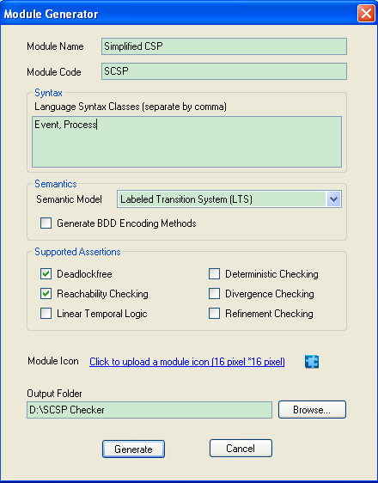Click the Module Generator title bar
Image resolution: width=378 pixels, height=483 pixels.
(x=179, y=14)
